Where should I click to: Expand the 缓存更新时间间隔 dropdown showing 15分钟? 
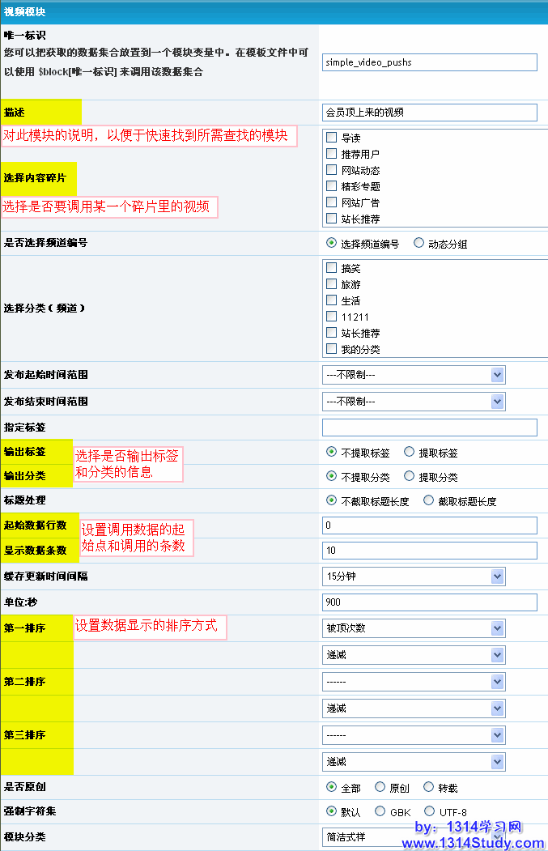tap(414, 577)
